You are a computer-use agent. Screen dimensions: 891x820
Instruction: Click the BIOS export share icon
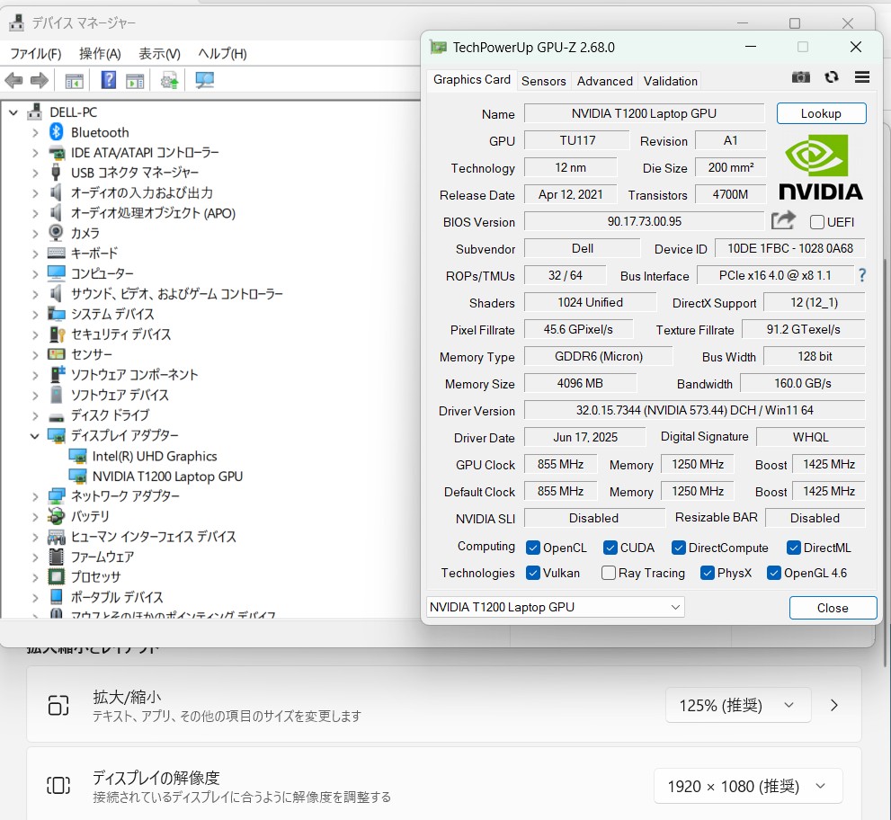click(783, 220)
